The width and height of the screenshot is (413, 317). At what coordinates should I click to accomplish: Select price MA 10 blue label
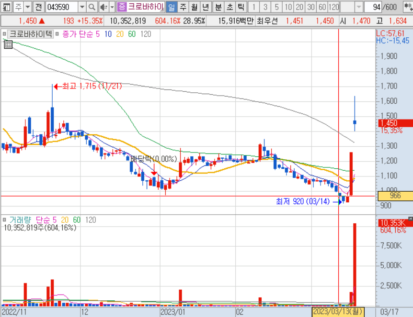pyautogui.click(x=108, y=34)
